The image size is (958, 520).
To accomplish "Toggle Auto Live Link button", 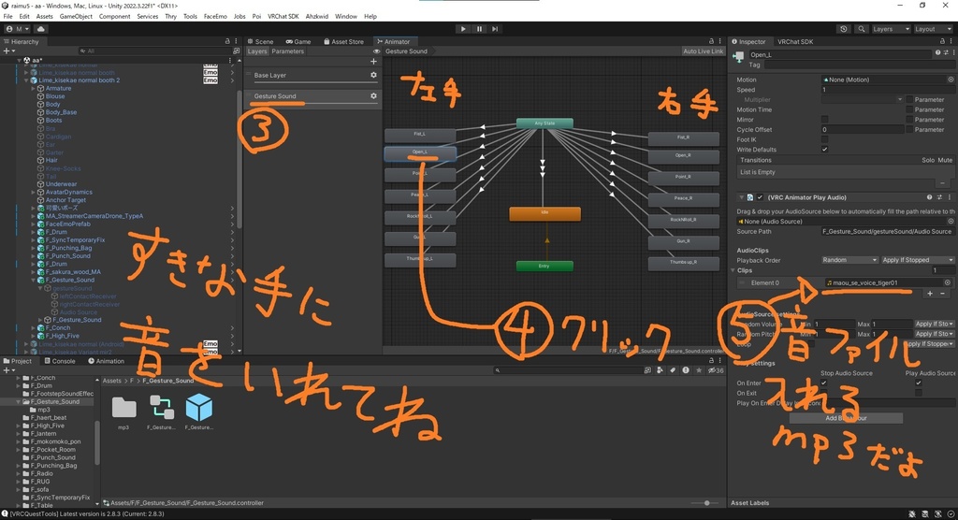I will point(703,51).
